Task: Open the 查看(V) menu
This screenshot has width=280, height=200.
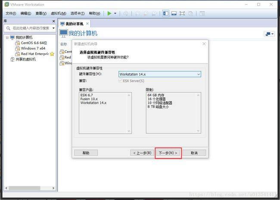Action: (x=41, y=13)
